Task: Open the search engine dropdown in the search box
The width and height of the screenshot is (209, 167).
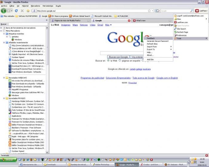Action: coord(158,11)
